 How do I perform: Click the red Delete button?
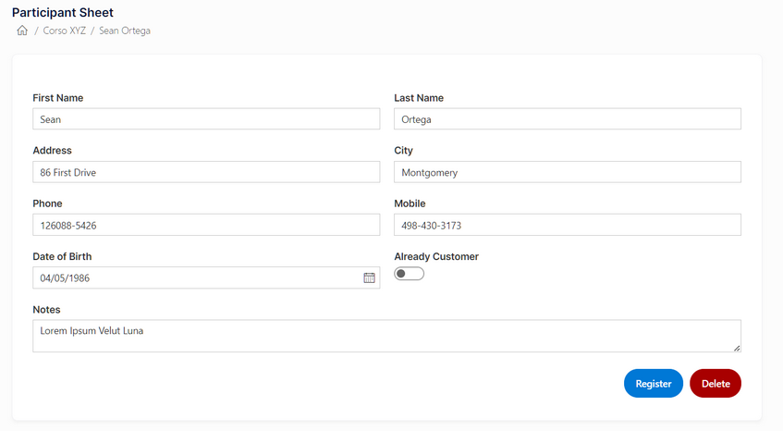coord(716,384)
